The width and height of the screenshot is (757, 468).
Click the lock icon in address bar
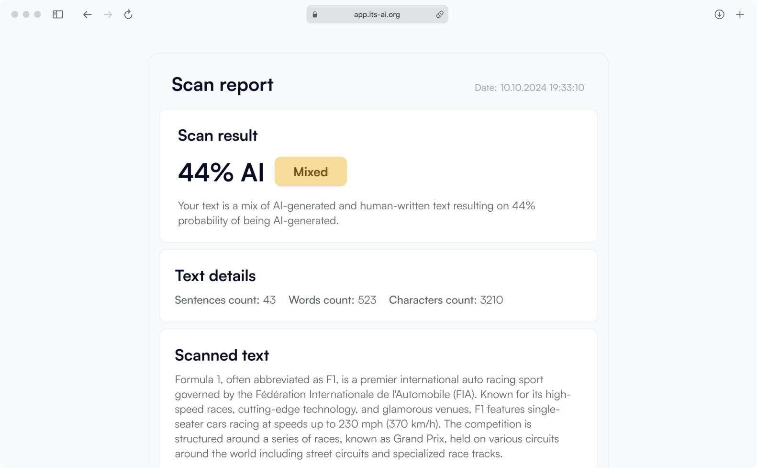tap(315, 14)
